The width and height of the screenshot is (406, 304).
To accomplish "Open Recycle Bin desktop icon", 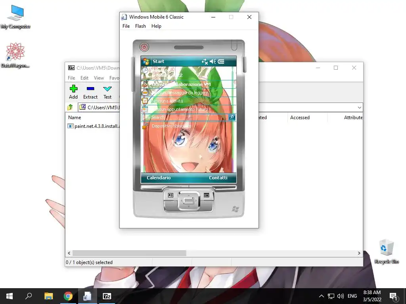I will (387, 251).
